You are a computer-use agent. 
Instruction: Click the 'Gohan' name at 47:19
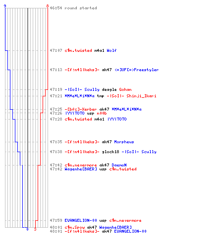click(125, 89)
